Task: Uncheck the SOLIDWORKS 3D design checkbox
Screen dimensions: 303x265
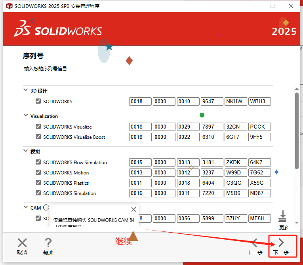Action: (38, 101)
